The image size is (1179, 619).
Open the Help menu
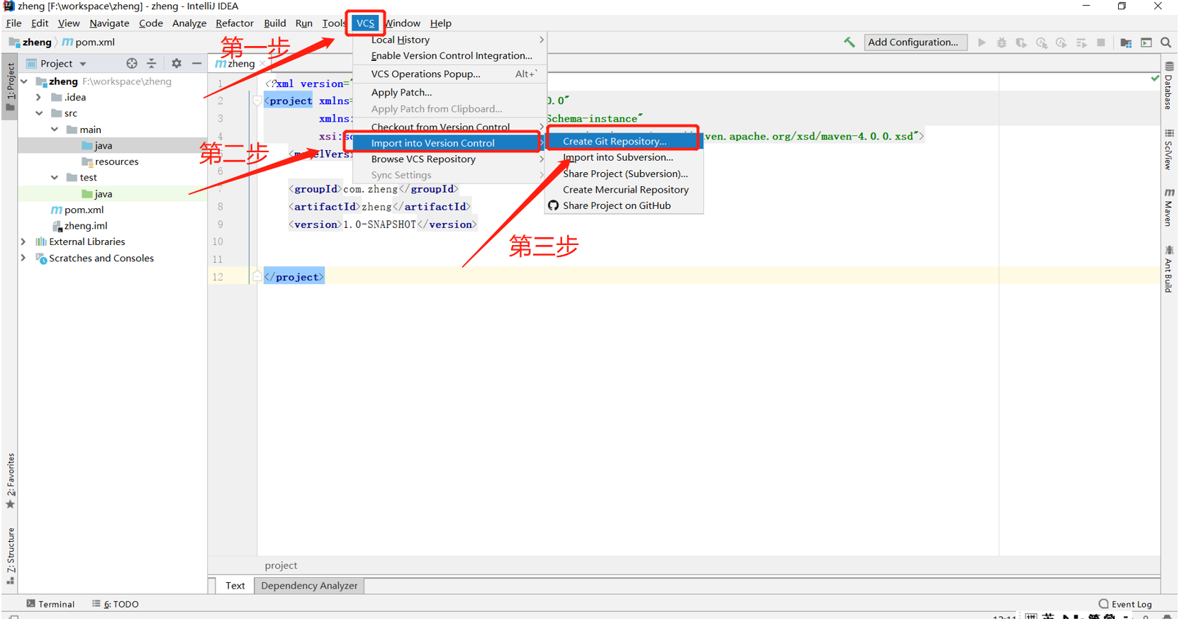pos(440,23)
